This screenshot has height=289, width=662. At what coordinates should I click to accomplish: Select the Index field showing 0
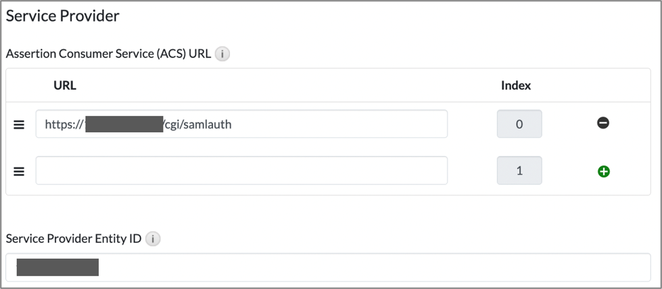519,124
